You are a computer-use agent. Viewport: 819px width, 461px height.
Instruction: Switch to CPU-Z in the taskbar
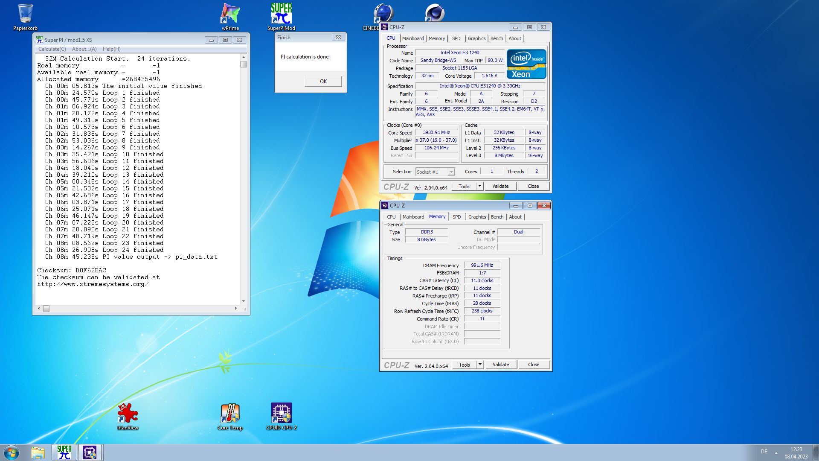[90, 452]
